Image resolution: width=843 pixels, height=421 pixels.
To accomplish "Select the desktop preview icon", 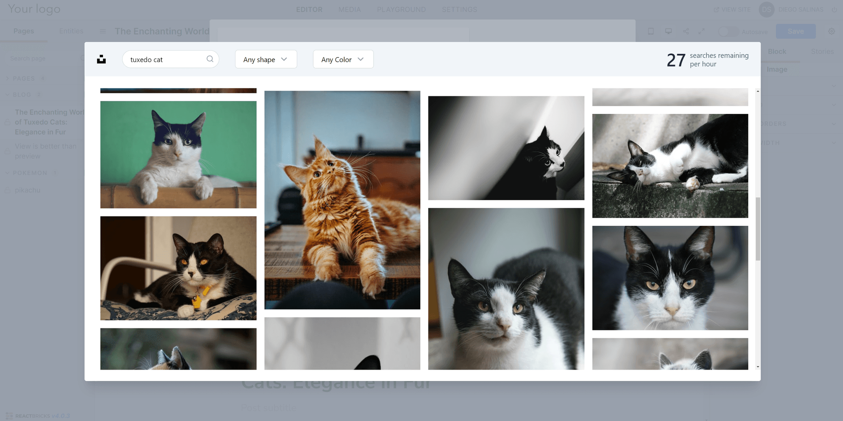I will 668,31.
